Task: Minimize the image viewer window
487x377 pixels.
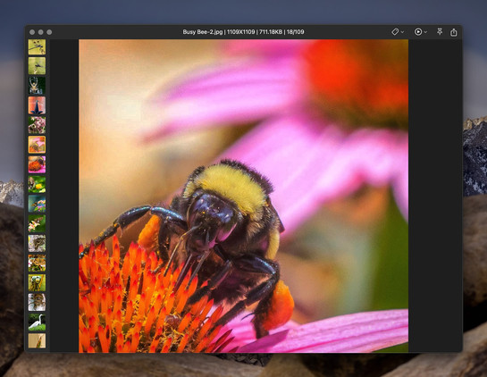Action: pos(41,32)
